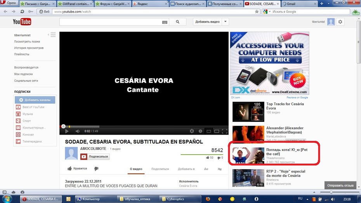Open the Opera menu button
The width and height of the screenshot is (361, 203).
coord(9,3)
